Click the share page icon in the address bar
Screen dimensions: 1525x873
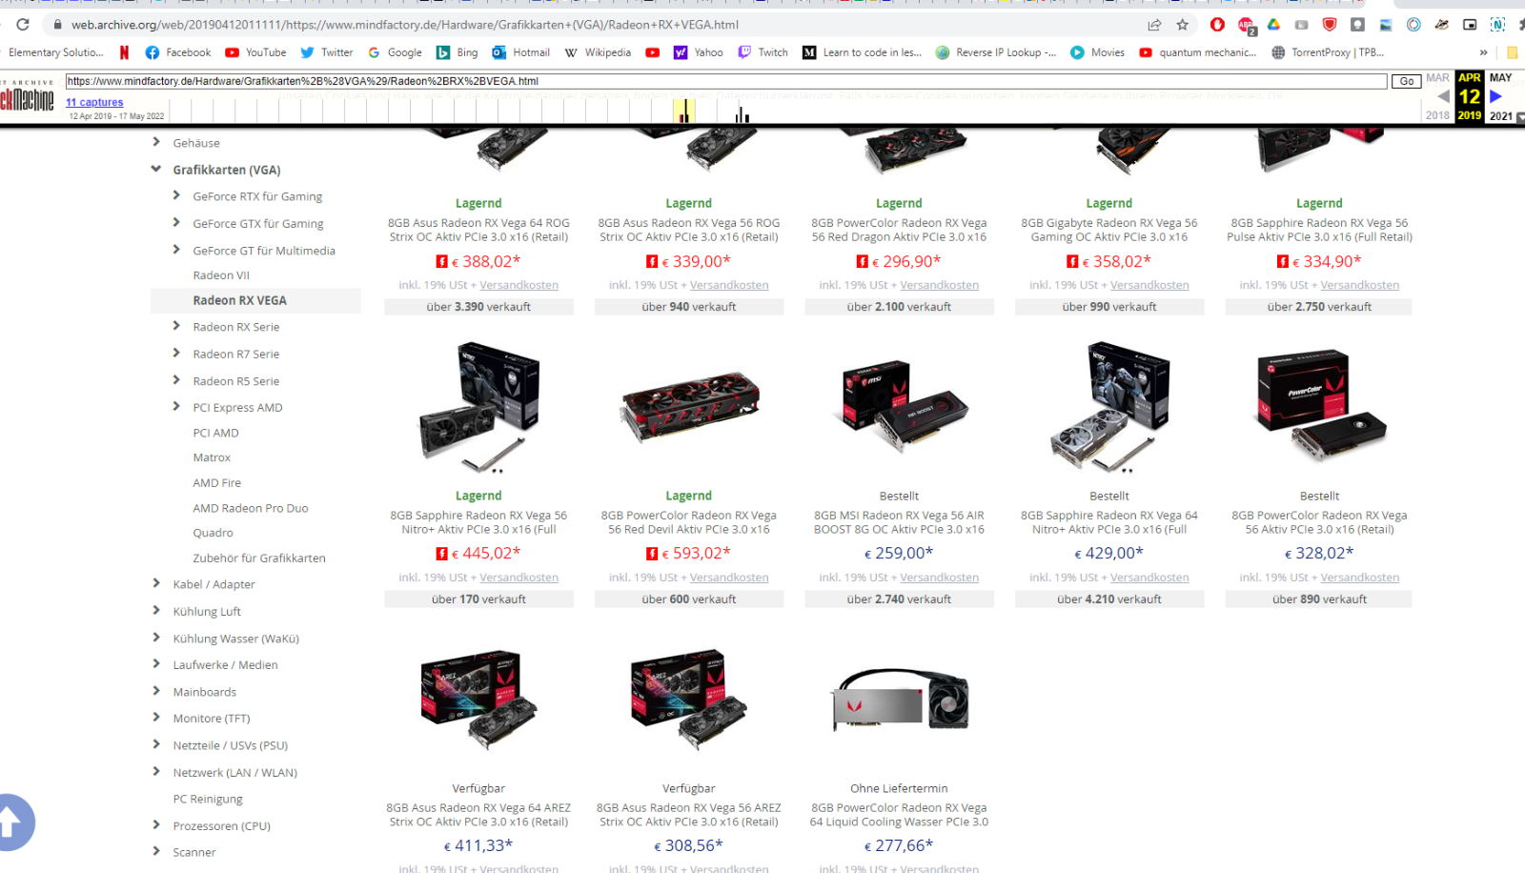click(x=1154, y=25)
